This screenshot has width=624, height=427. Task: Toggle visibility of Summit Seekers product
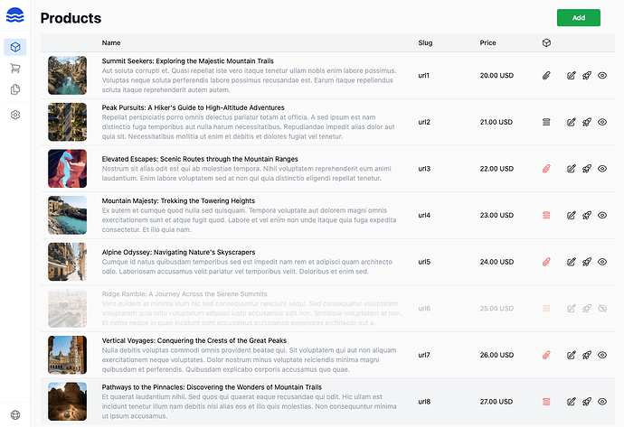click(x=602, y=76)
